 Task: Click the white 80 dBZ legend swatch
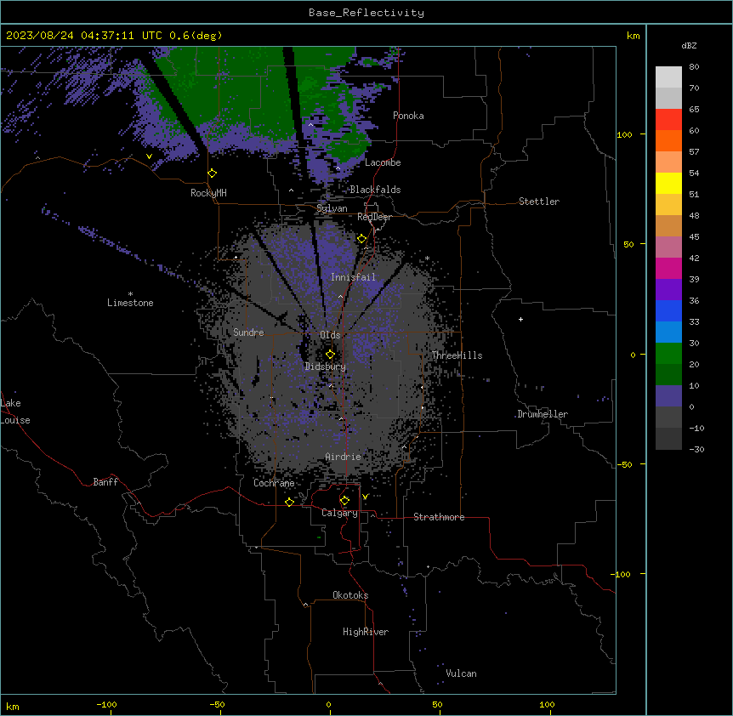click(668, 77)
